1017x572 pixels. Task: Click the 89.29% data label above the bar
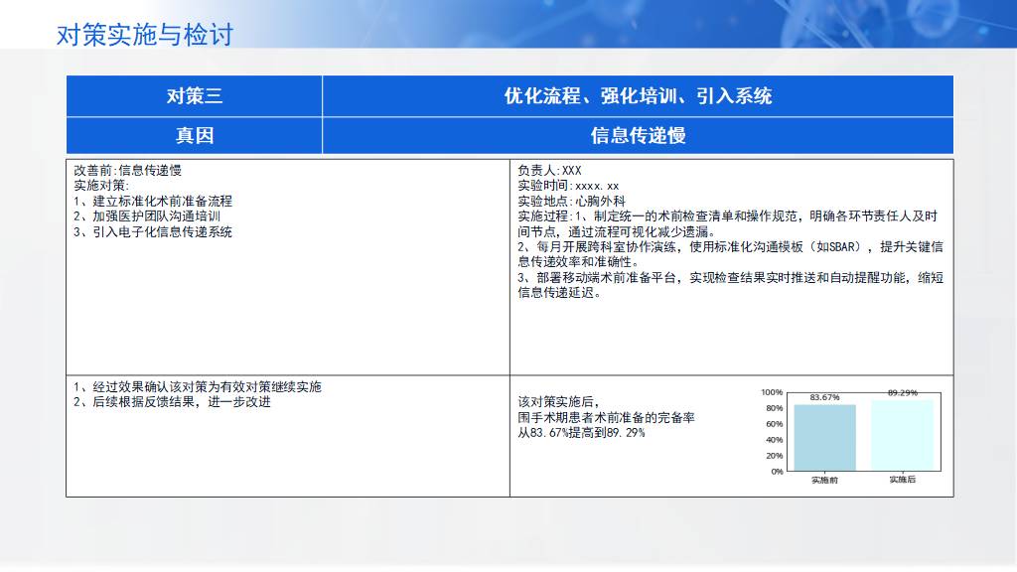click(x=902, y=393)
